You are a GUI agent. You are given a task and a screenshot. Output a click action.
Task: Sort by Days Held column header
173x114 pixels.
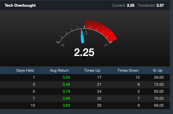point(25,71)
